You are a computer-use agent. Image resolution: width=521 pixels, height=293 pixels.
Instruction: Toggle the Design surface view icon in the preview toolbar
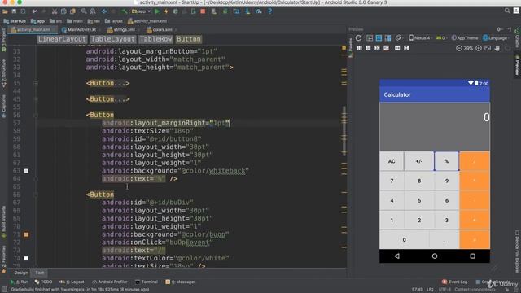370,38
